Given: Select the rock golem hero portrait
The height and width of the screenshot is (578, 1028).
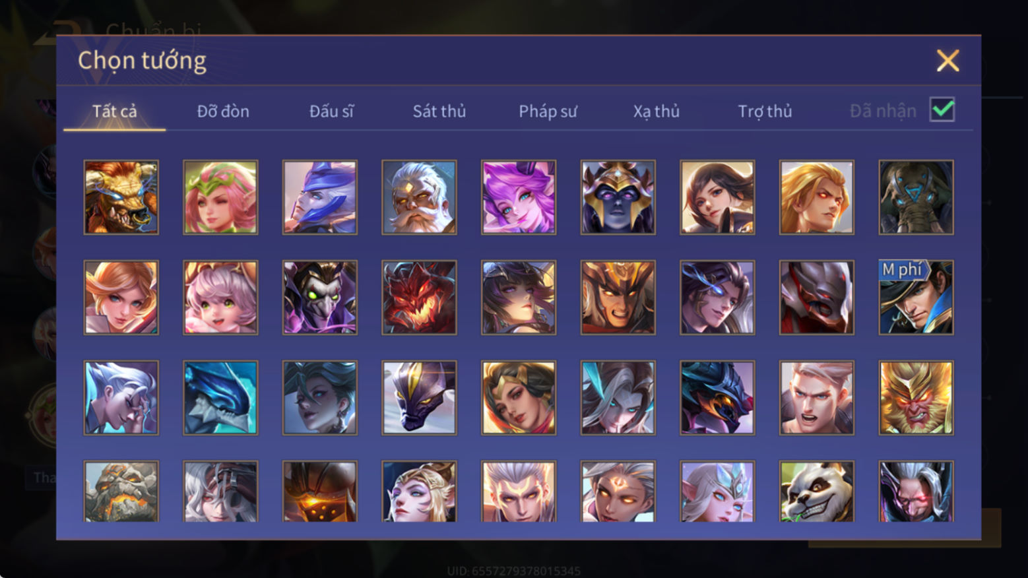Looking at the screenshot, I should tap(121, 492).
